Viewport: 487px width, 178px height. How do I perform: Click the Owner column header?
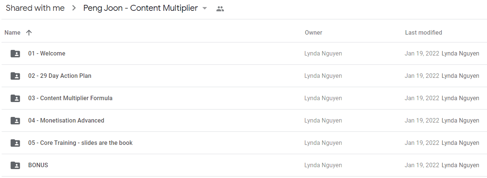313,33
